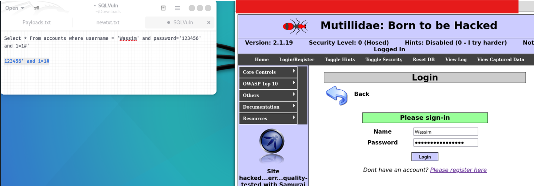
Task: Switch to the Payloads.txt tab
Action: (x=37, y=23)
